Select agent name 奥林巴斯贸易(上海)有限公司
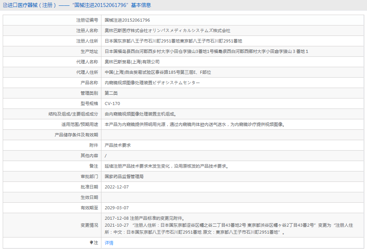Screen dimensions: 367x251 click(x=132, y=62)
